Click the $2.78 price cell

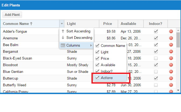tap(111, 85)
